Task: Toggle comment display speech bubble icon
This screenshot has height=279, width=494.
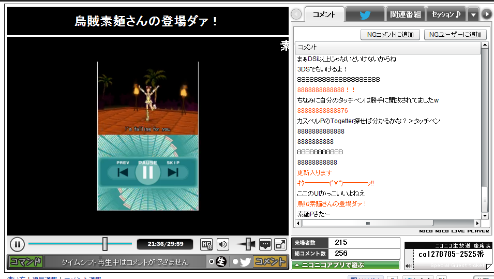Action: click(x=265, y=244)
